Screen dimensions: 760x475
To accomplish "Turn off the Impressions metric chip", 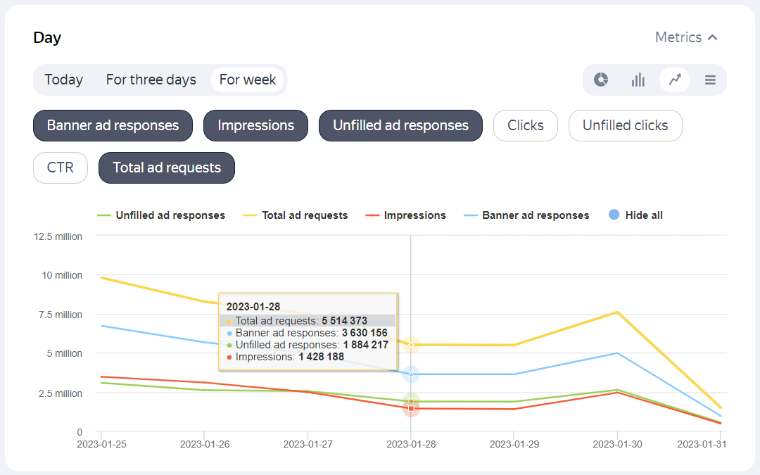I will pyautogui.click(x=255, y=125).
